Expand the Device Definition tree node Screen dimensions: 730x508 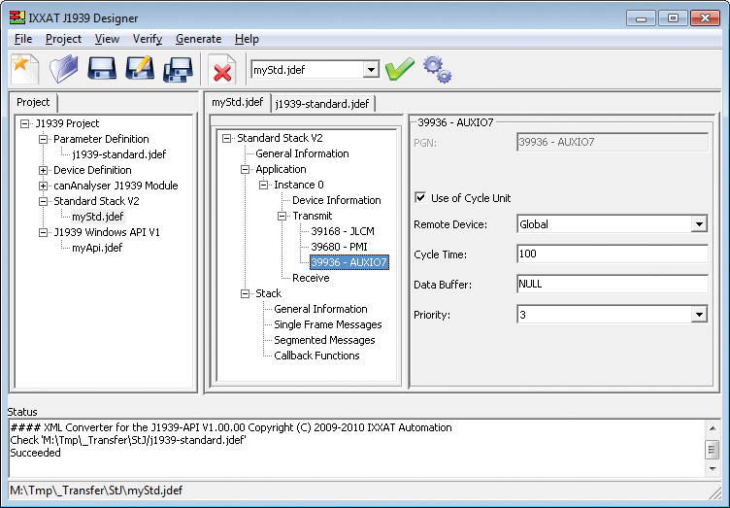43,170
